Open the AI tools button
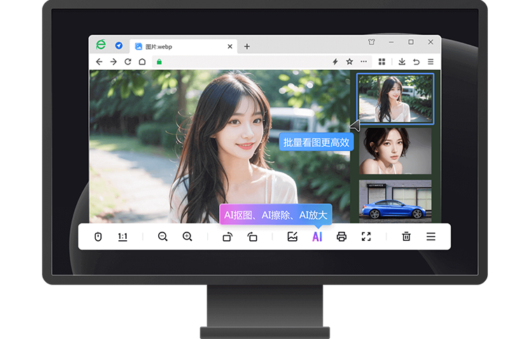 (317, 237)
